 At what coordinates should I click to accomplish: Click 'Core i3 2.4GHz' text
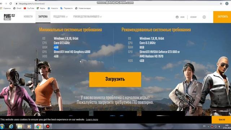(x=62, y=43)
